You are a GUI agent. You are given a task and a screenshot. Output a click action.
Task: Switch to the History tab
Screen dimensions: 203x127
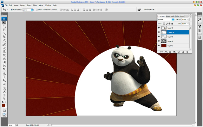[168, 16]
